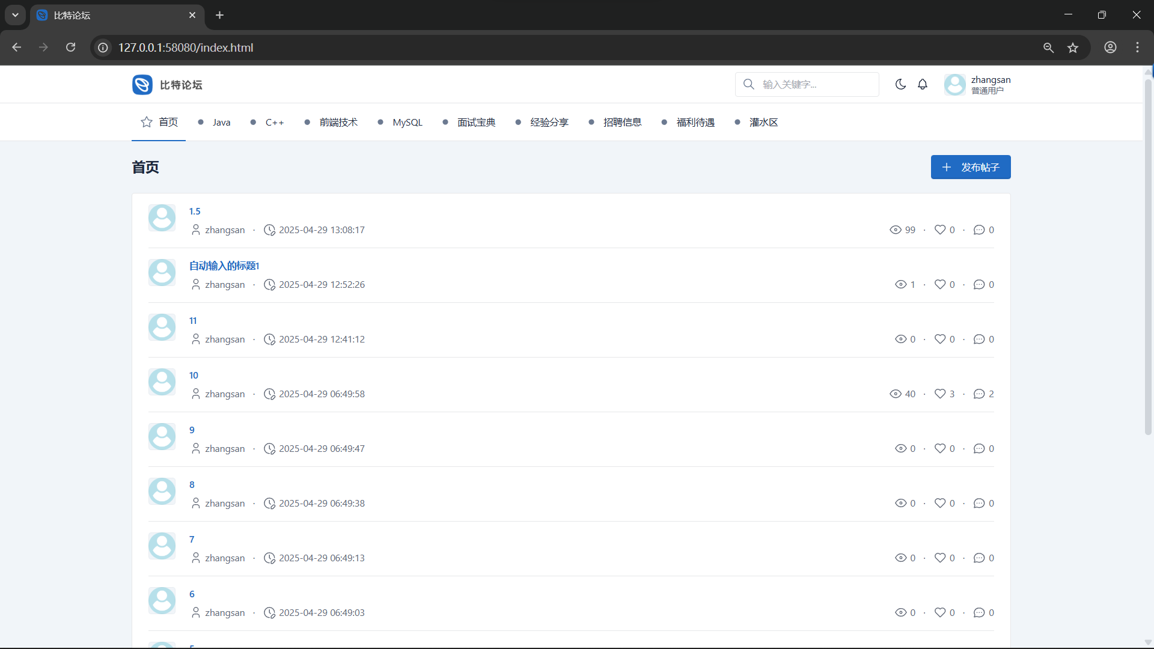Click the 比特论坛 logo icon

coord(142,85)
